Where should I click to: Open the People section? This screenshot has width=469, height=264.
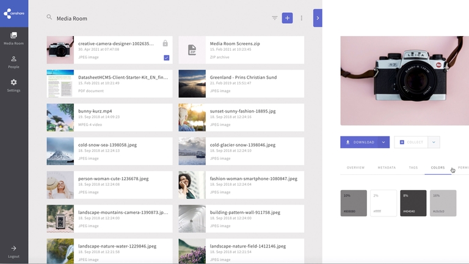click(x=14, y=62)
